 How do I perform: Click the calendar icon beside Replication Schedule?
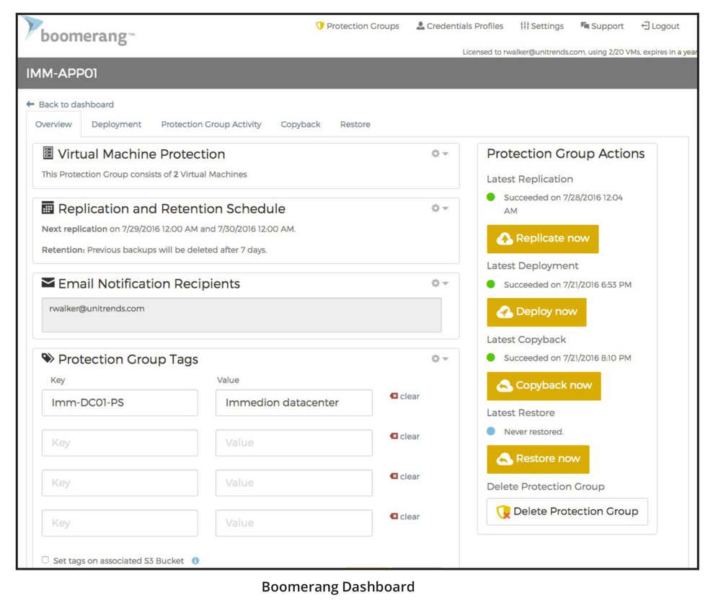pos(48,208)
